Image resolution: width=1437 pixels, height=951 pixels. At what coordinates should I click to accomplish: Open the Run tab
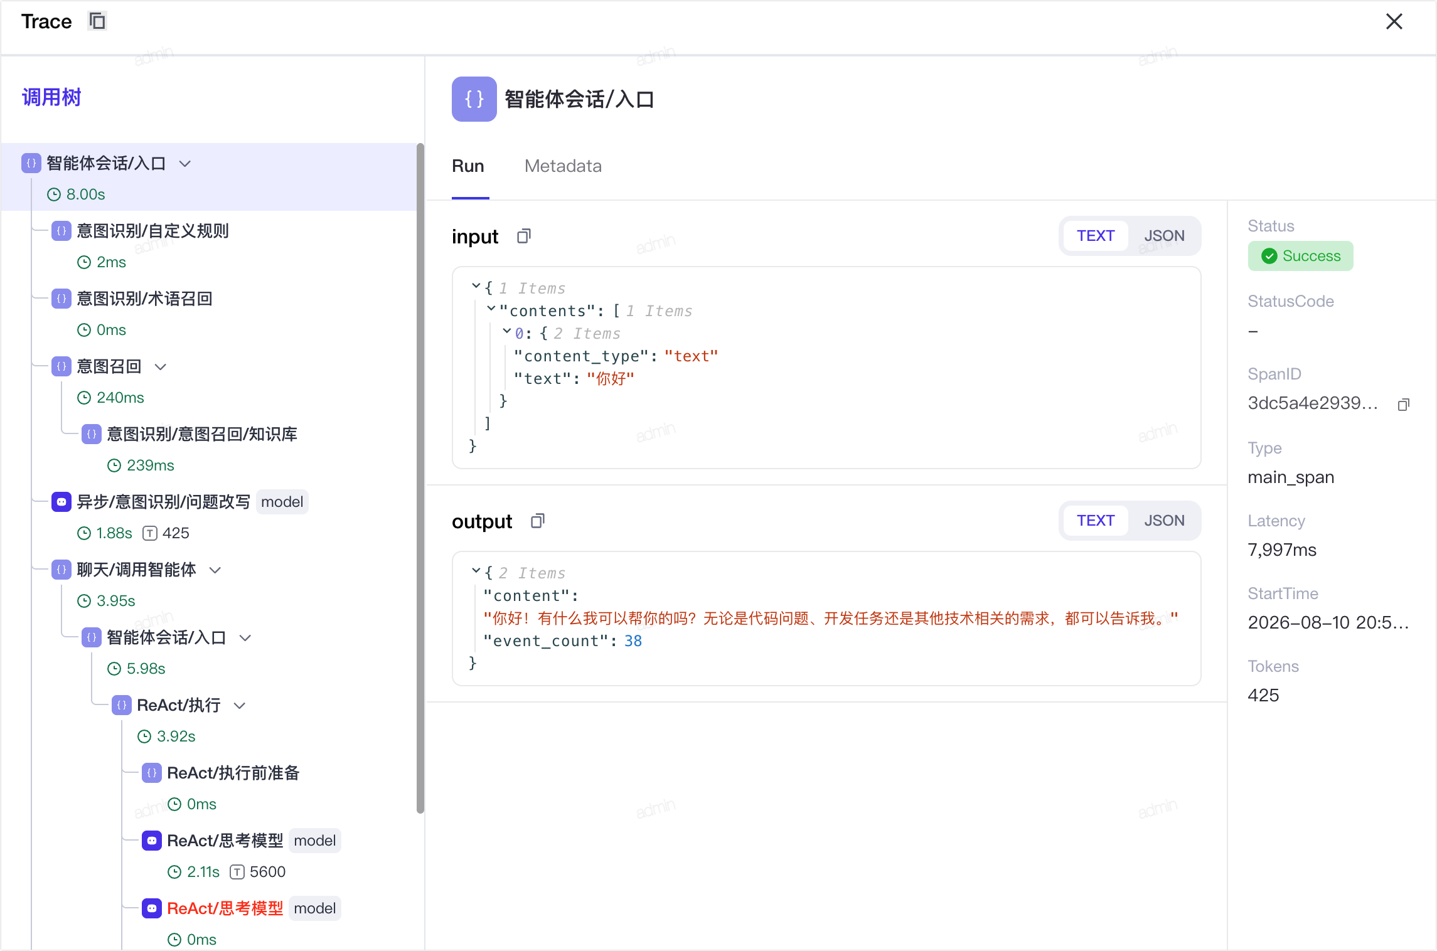[x=468, y=166]
